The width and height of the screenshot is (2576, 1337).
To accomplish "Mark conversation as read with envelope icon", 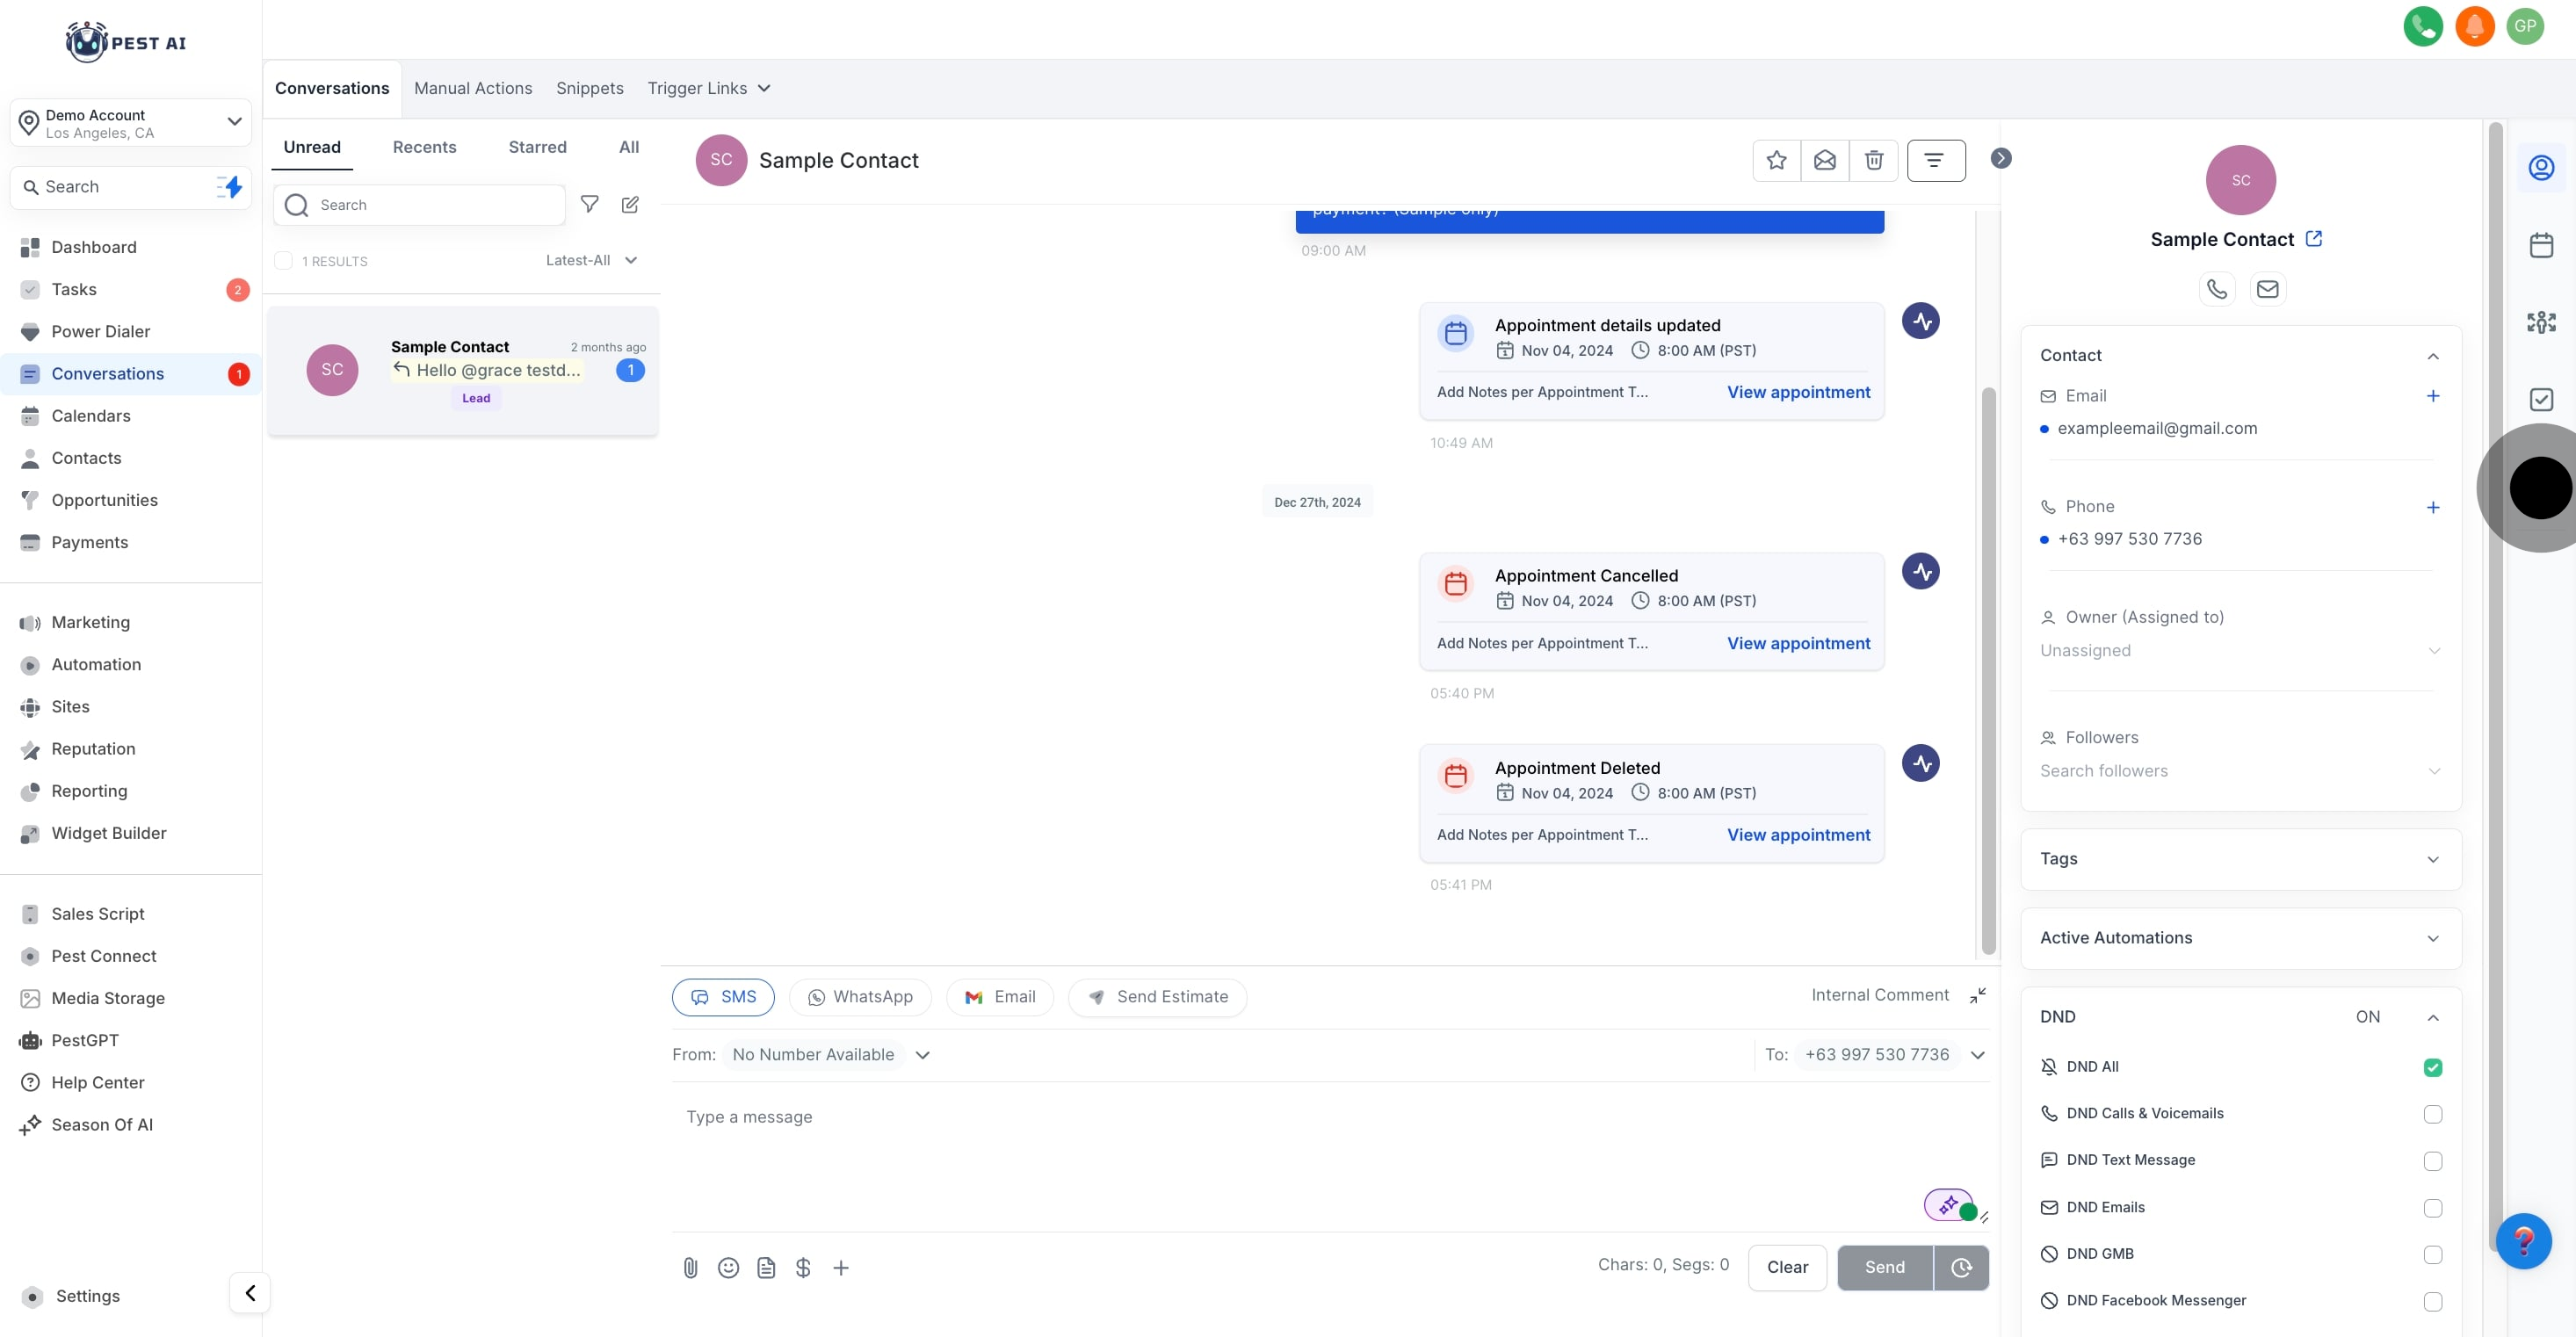I will point(1824,160).
